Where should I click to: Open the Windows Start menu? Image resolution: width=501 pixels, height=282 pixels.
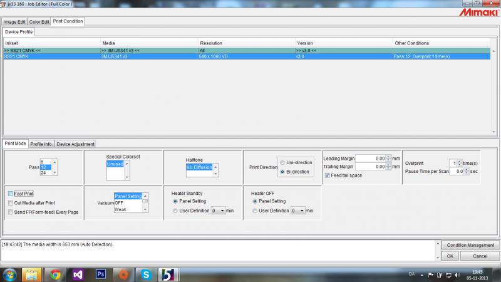pyautogui.click(x=9, y=274)
